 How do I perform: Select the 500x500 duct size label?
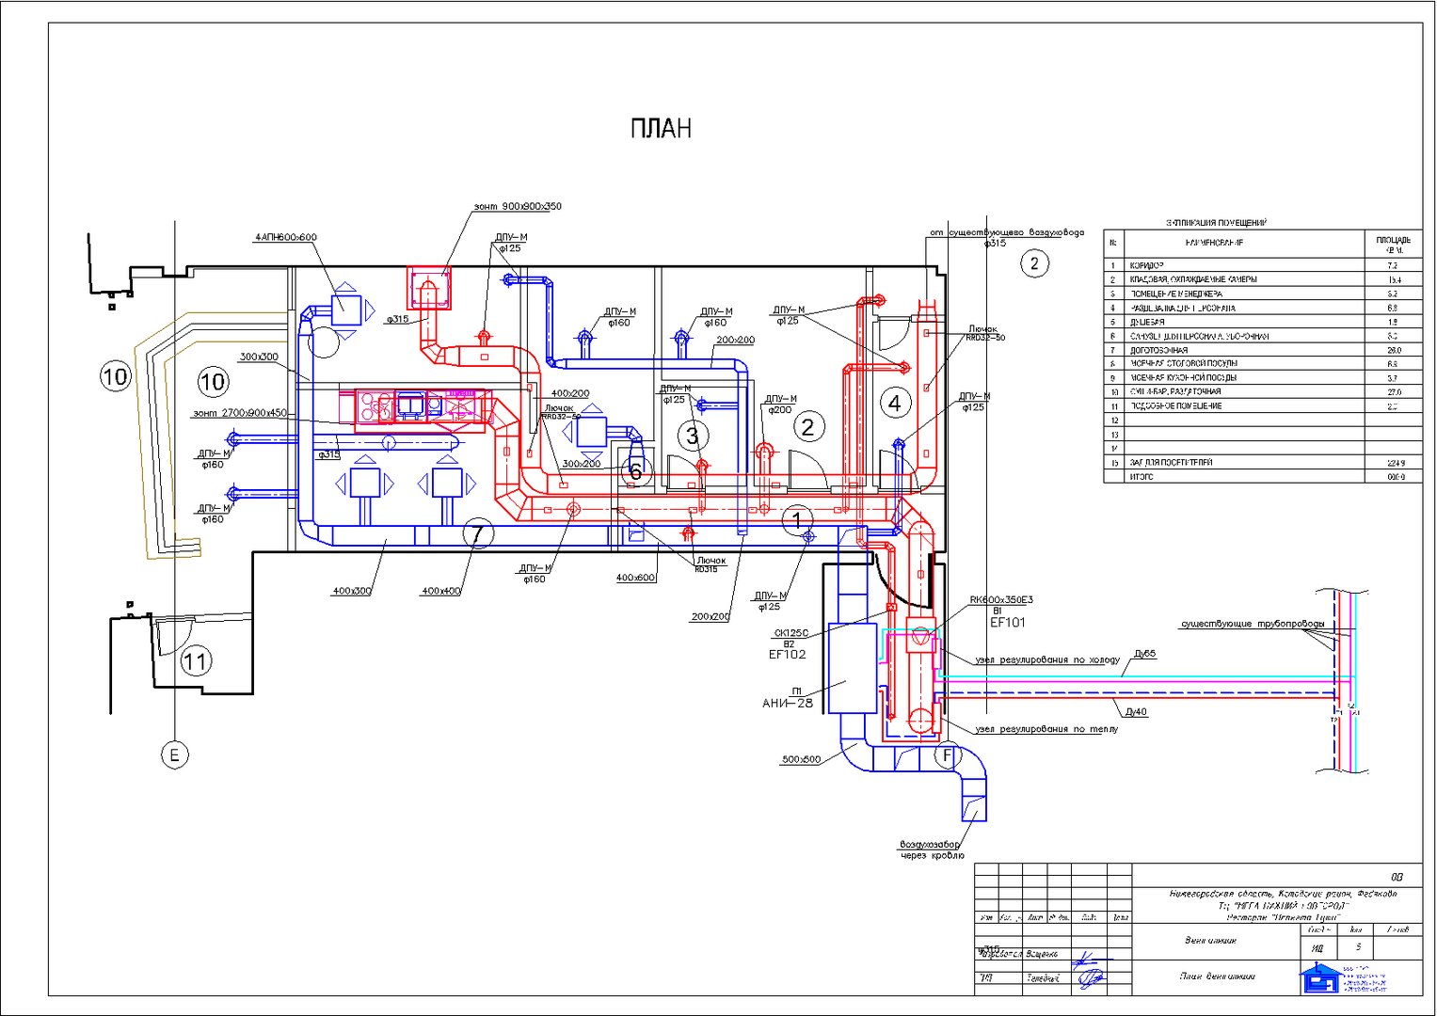click(801, 759)
